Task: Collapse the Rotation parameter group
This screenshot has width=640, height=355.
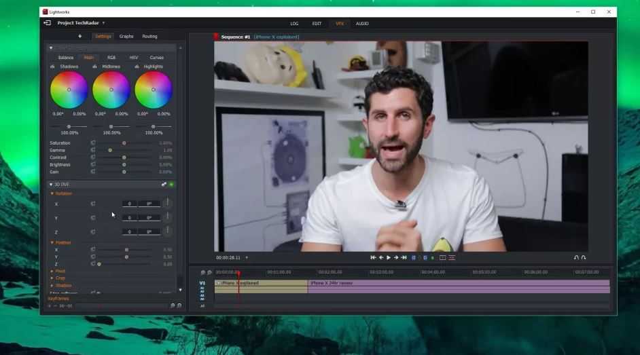Action: [52, 193]
